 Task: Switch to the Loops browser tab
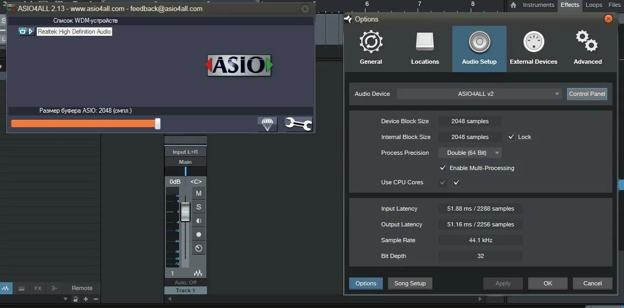coord(594,5)
